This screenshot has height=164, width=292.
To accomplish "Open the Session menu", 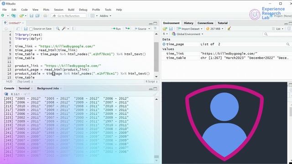I will 59,10.
